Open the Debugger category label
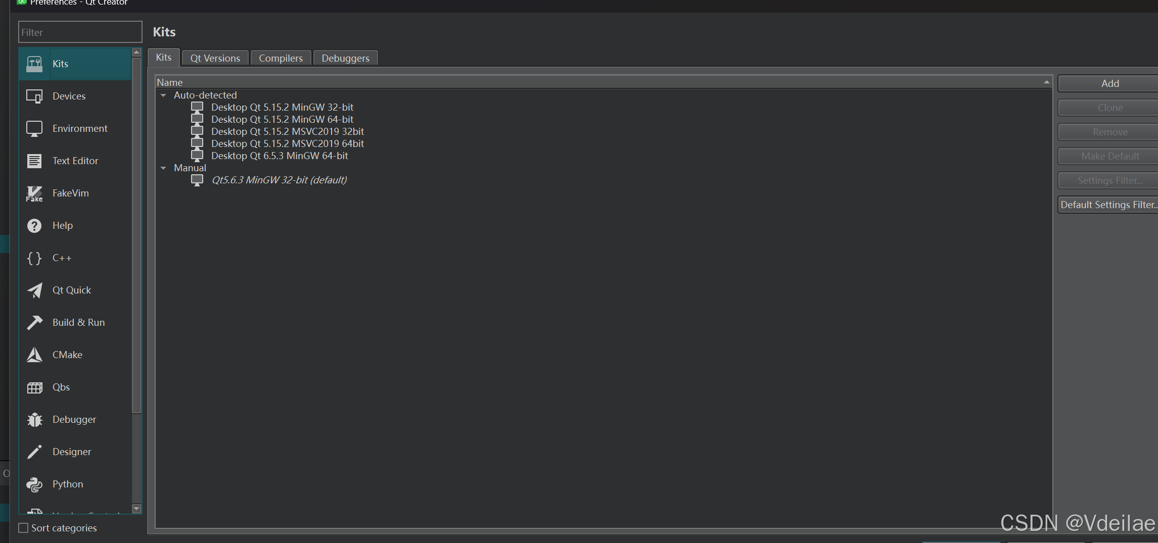 click(74, 419)
